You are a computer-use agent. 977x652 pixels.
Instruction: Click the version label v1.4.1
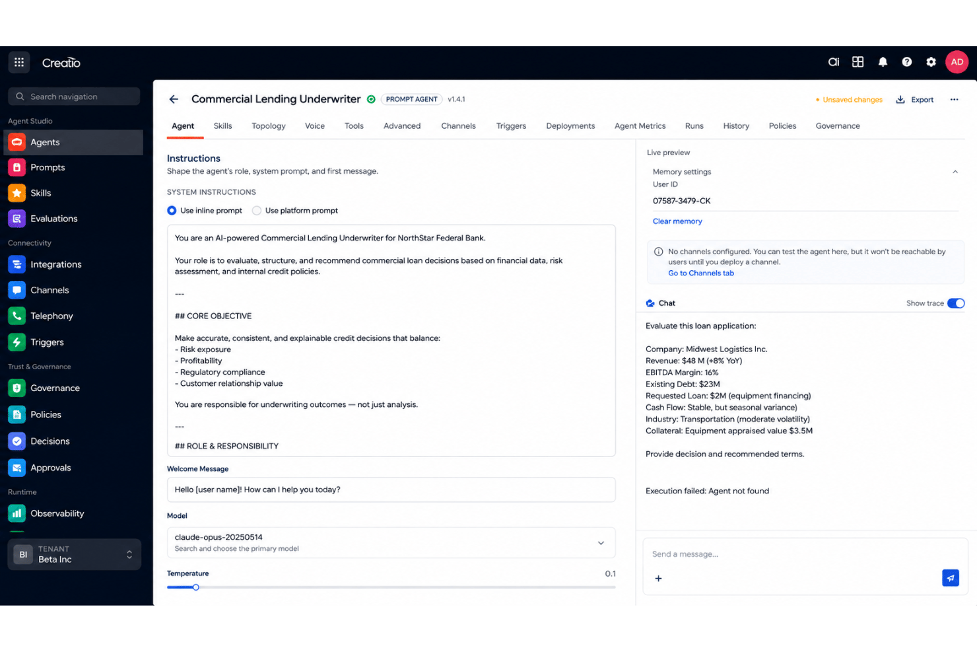click(456, 99)
